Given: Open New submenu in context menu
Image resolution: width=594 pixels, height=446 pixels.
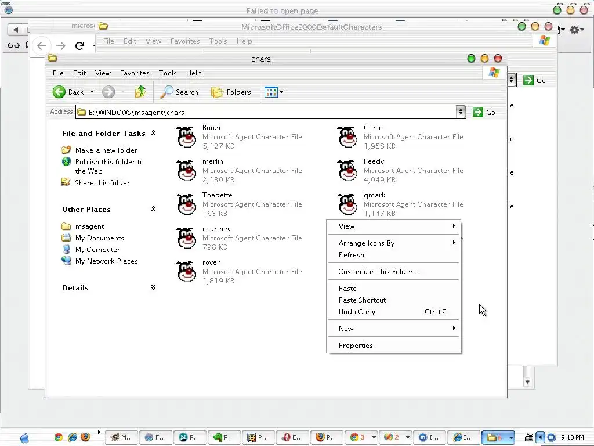Looking at the screenshot, I should [x=394, y=329].
